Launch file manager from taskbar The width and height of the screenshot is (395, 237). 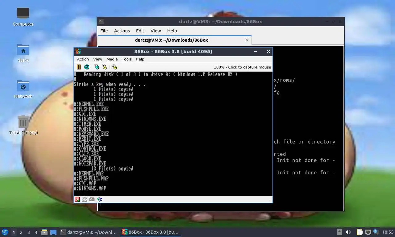coord(44,232)
